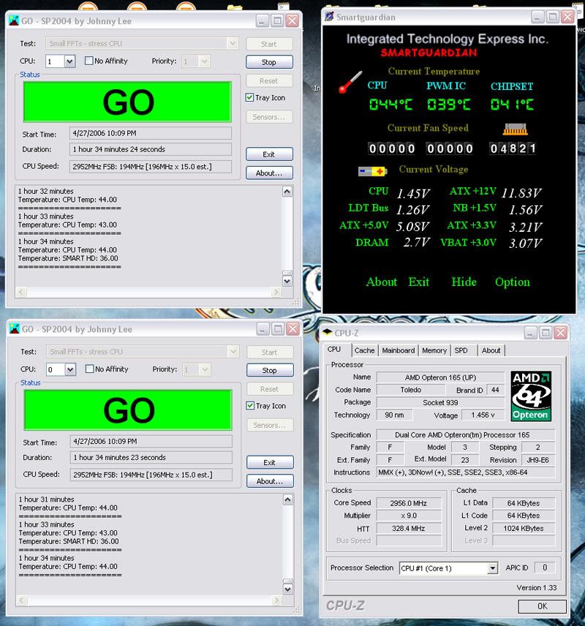Click About... in CPU 0 SP2004 window
585x626 pixels.
[x=270, y=481]
